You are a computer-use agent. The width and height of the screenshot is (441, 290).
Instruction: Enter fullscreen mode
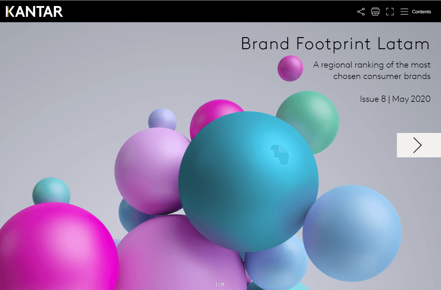(390, 12)
